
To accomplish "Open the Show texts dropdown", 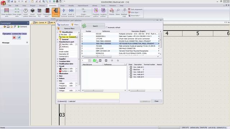I will coord(134,16).
